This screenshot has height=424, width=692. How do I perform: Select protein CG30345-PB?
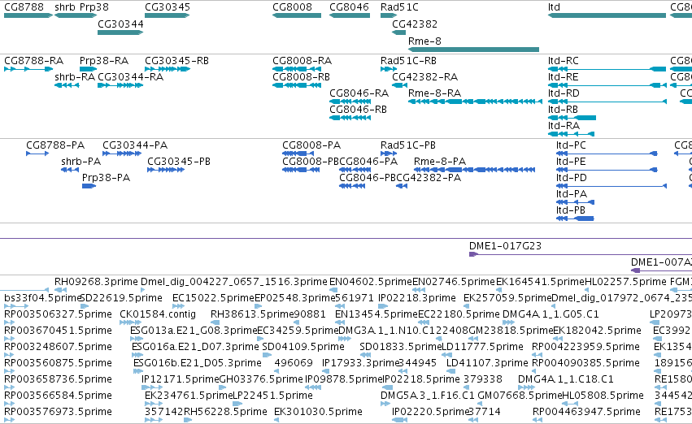tap(166, 170)
